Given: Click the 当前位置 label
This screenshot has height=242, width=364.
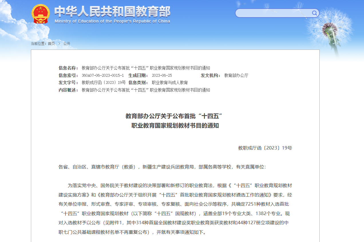Looking at the screenshot, I should tap(39, 44).
